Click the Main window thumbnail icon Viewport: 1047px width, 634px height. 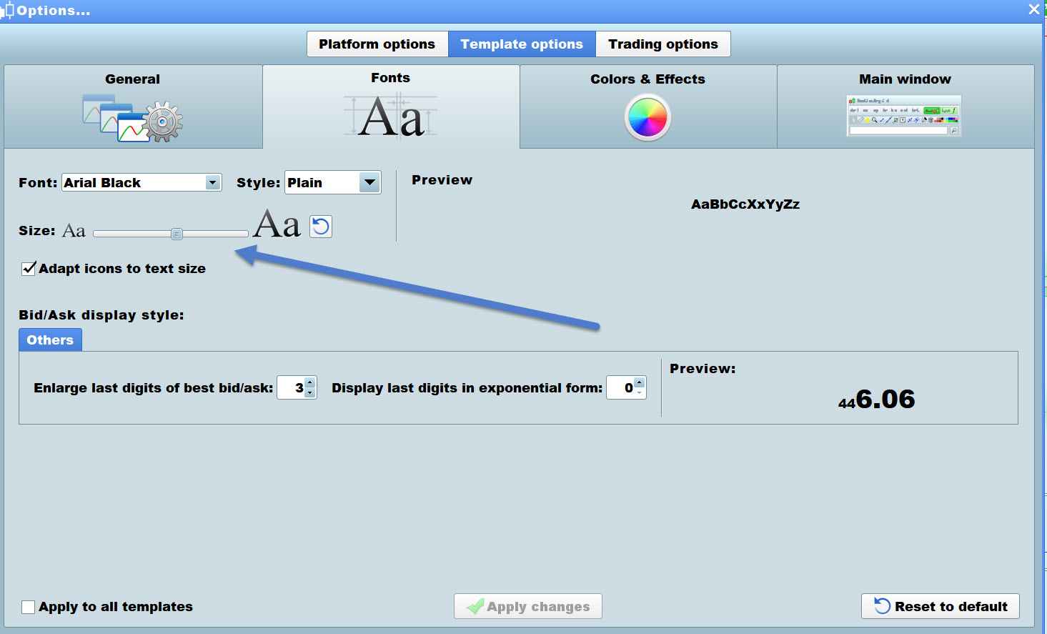904,116
